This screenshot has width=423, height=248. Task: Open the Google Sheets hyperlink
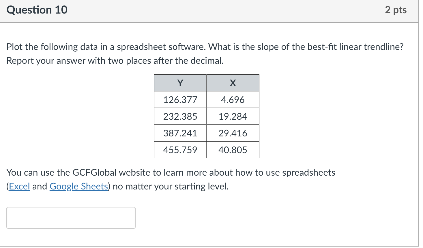pos(78,186)
